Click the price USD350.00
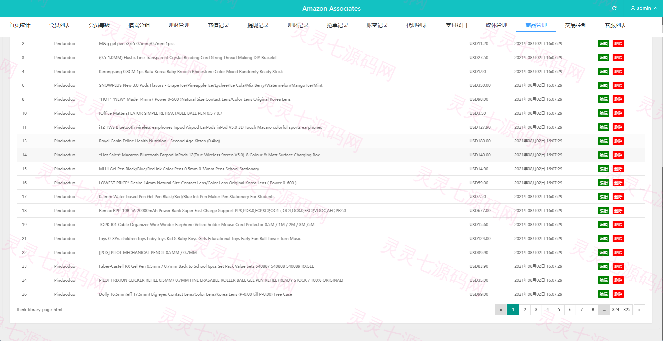 (x=480, y=85)
